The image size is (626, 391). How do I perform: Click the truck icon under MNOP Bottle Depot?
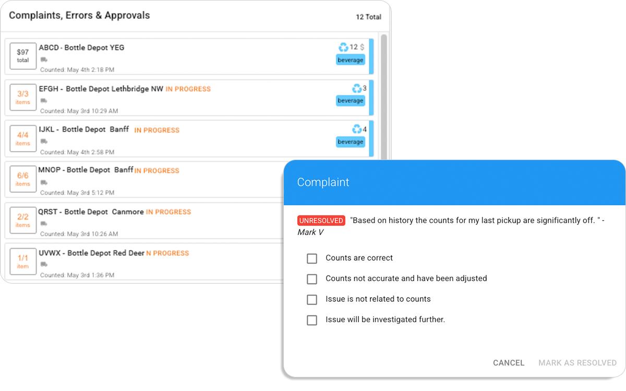44,182
